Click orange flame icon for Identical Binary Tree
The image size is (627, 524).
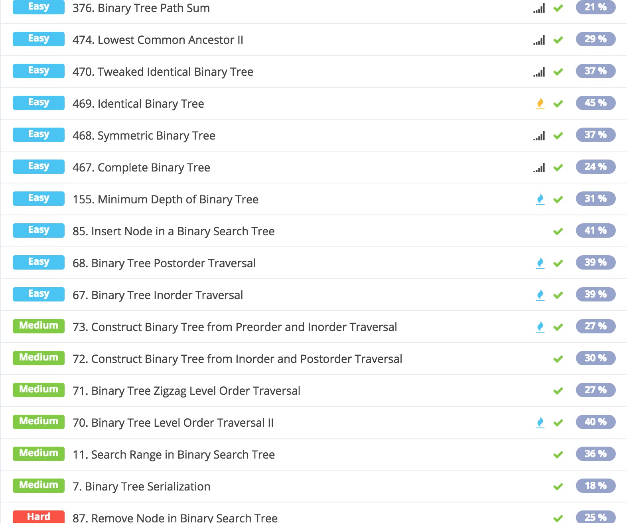(540, 104)
